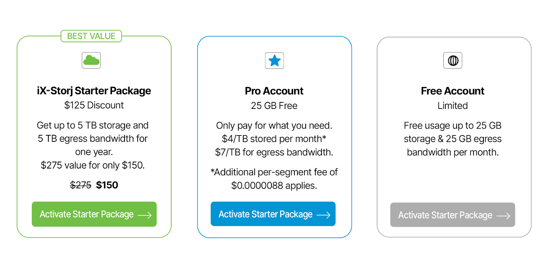Activate the Free Account gray button
This screenshot has height=274, width=549.
(453, 215)
